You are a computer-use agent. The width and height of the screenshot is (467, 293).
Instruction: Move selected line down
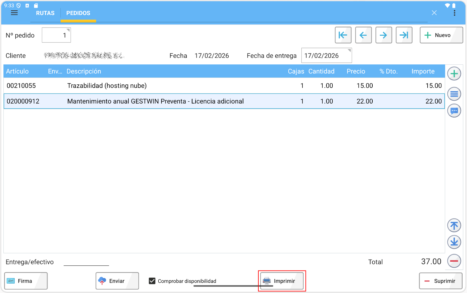click(x=454, y=242)
